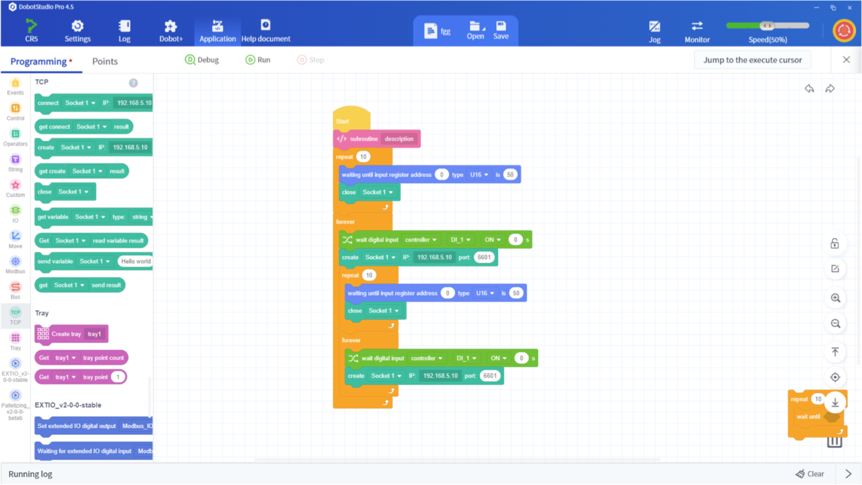The width and height of the screenshot is (862, 485).
Task: Click Jump to the execute cursor
Action: tap(752, 60)
